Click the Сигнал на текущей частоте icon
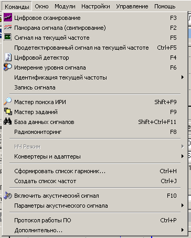The width and height of the screenshot is (191, 238). click(8, 37)
